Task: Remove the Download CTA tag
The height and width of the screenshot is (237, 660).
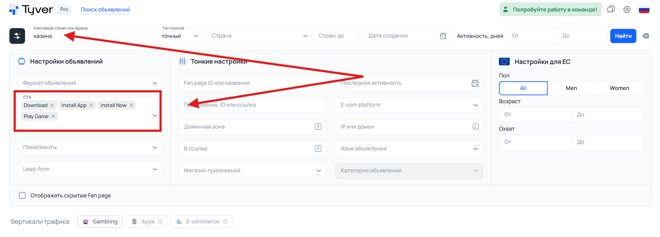Action: pyautogui.click(x=52, y=105)
